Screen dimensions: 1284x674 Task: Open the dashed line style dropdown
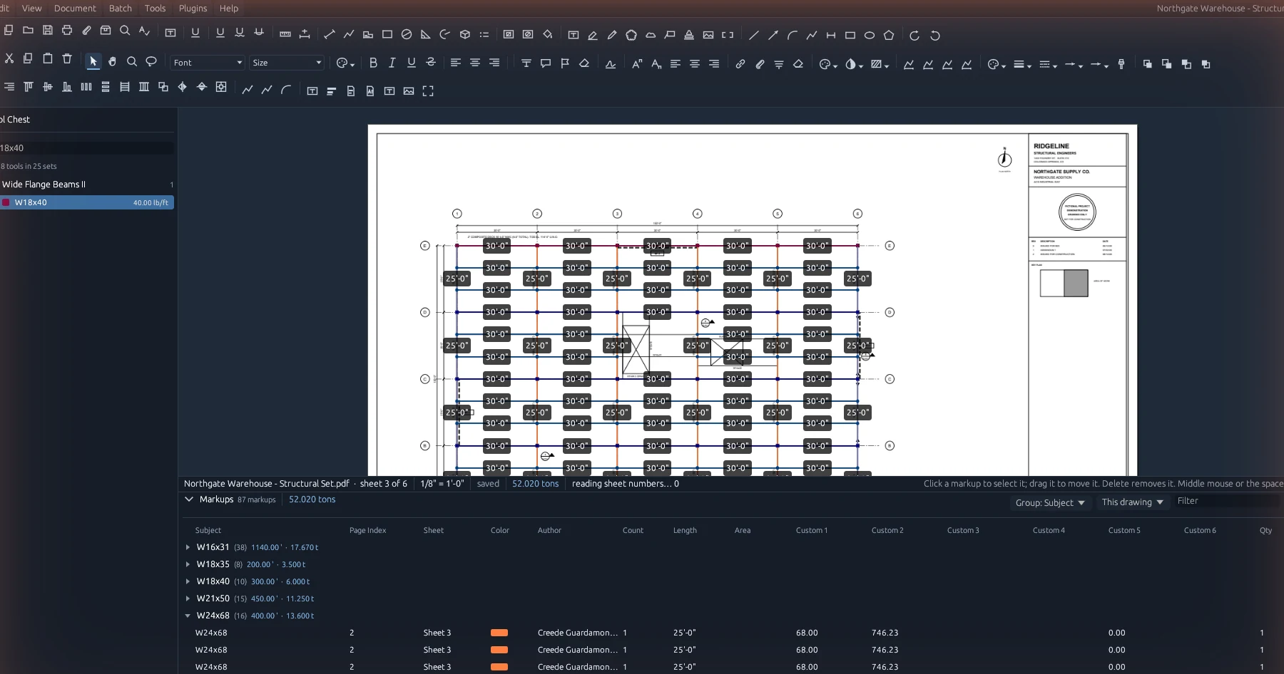point(1048,64)
